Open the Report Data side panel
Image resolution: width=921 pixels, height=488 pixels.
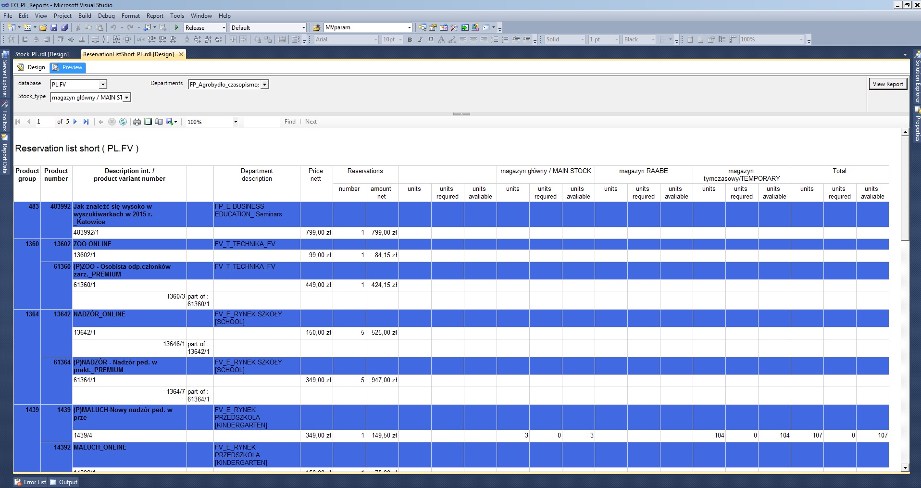(5, 153)
